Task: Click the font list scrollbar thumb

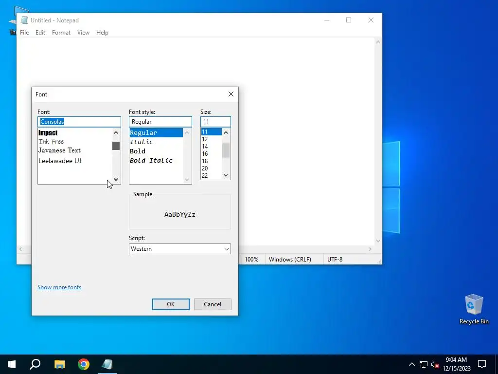Action: click(116, 146)
